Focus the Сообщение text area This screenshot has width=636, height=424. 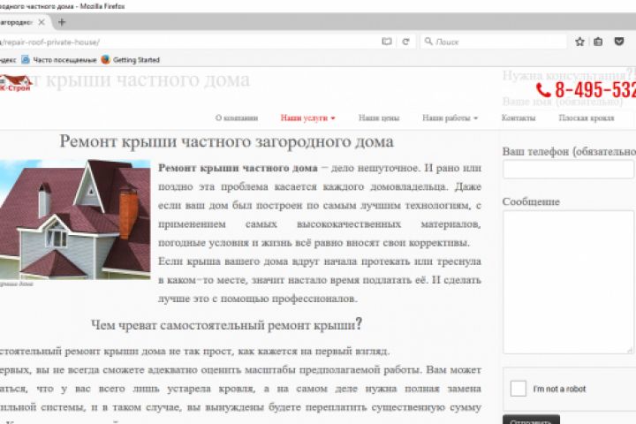tap(568, 282)
